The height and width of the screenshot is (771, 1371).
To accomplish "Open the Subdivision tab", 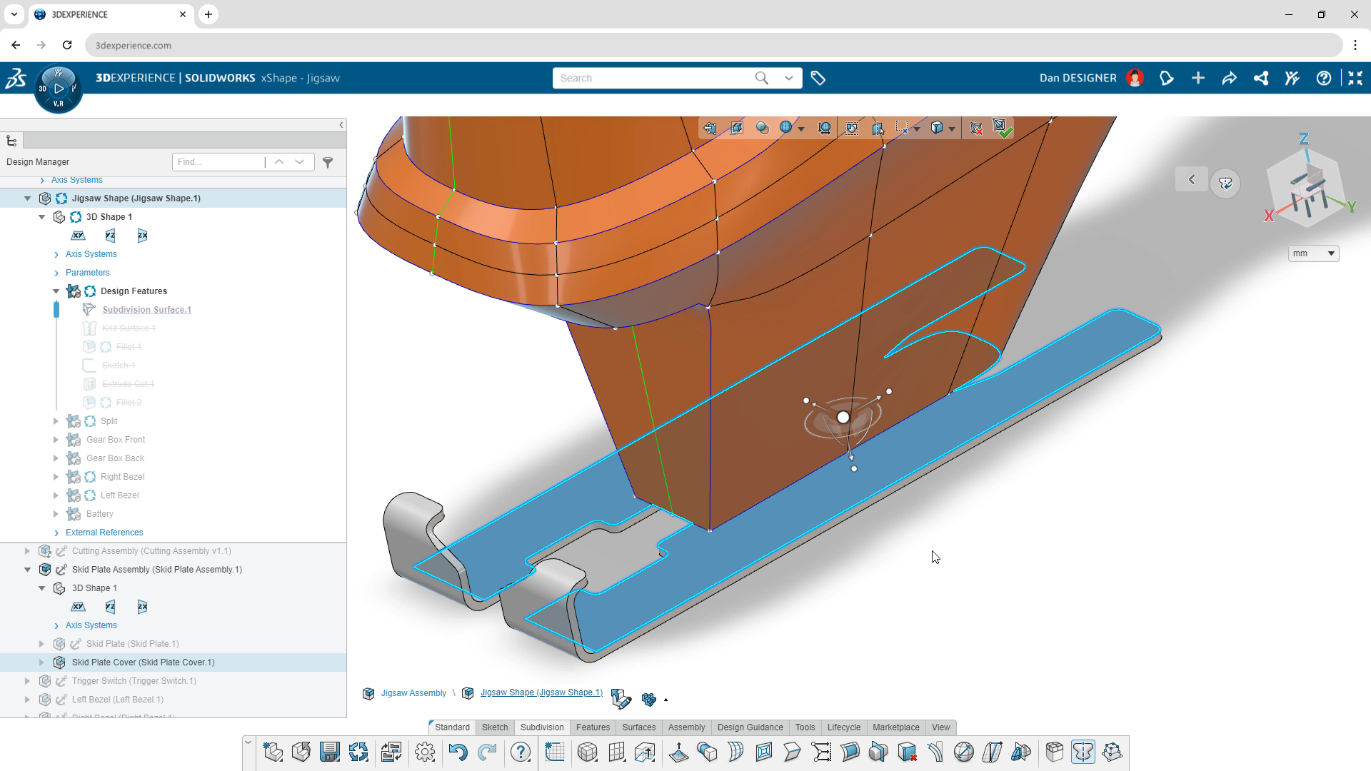I will (541, 727).
